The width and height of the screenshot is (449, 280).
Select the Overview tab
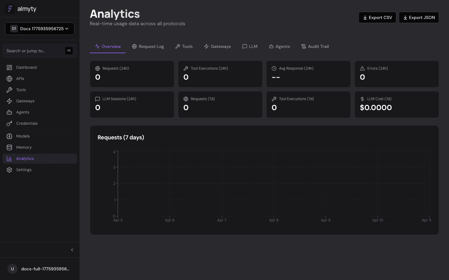(108, 46)
